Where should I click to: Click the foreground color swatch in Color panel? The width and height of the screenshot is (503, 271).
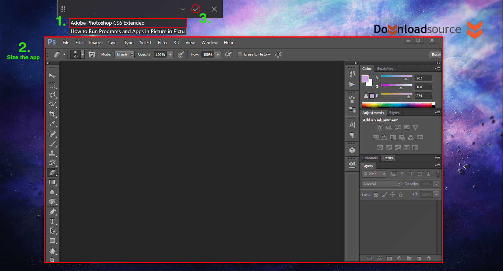tap(365, 79)
